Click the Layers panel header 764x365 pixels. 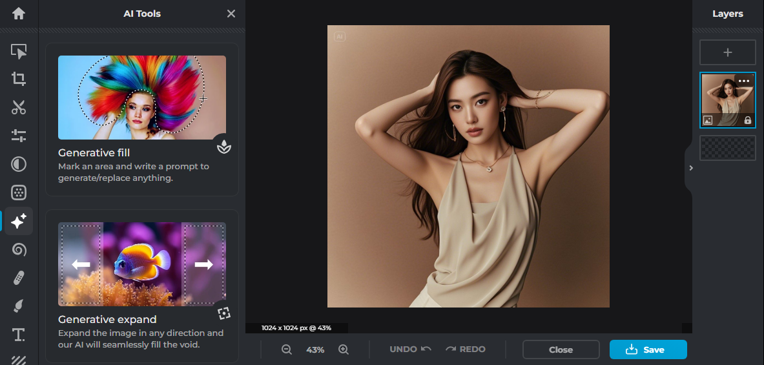pos(727,14)
